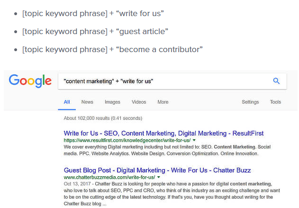Click the Google logo

tap(30, 81)
